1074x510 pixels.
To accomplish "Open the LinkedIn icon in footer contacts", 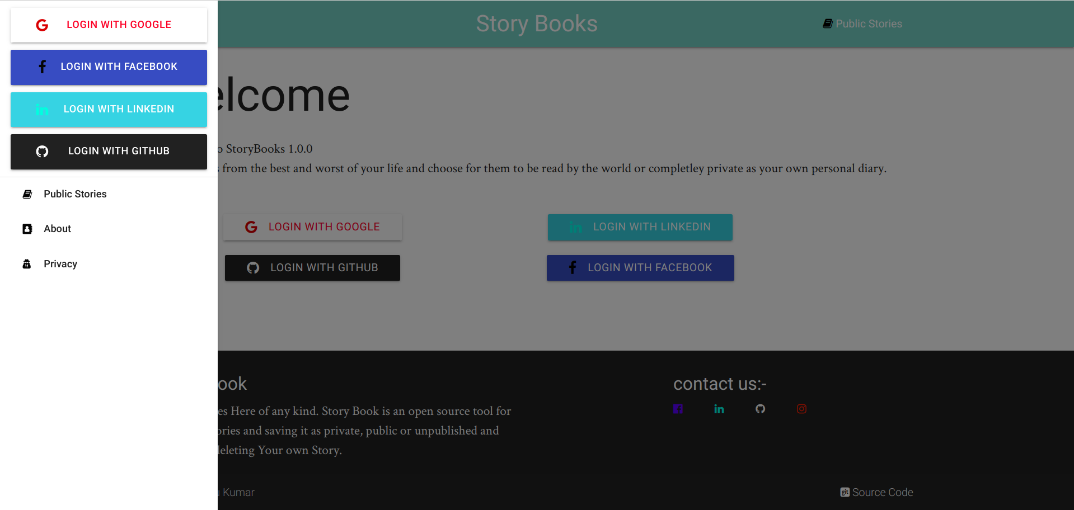I will 719,409.
